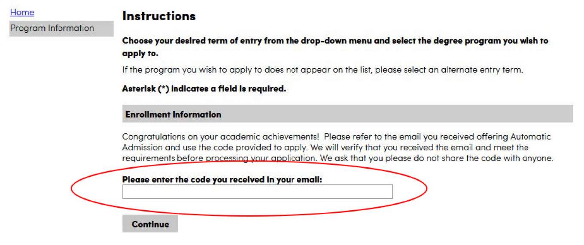Select Program Information in the left menu
This screenshot has height=245, width=584.
coord(52,28)
